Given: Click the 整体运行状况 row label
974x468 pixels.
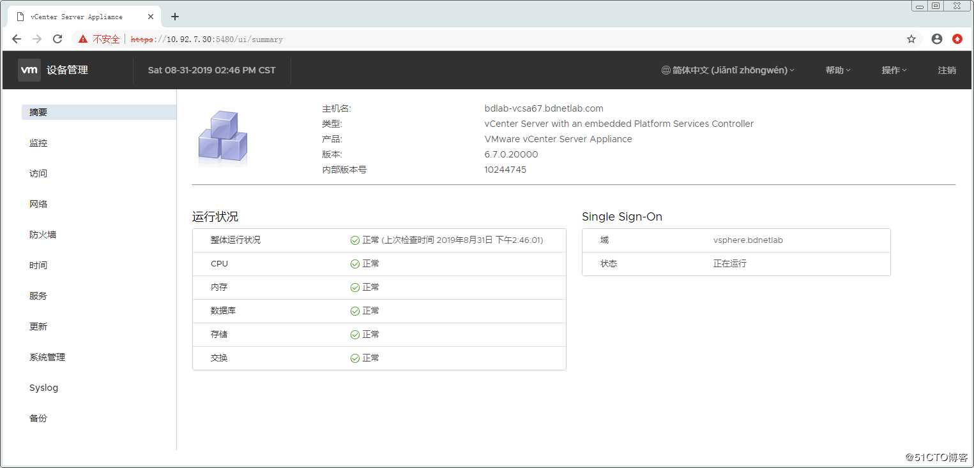Looking at the screenshot, I should click(236, 240).
